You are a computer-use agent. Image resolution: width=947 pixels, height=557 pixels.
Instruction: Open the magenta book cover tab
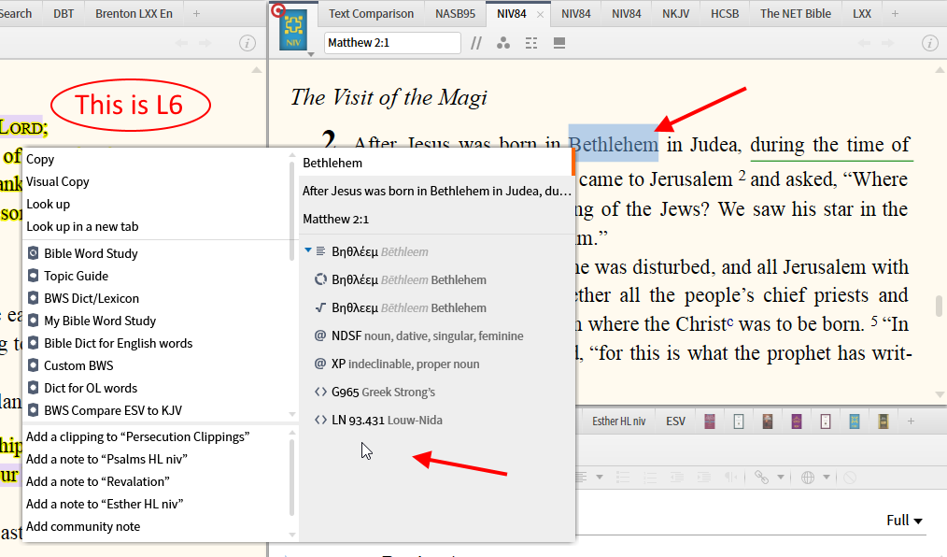(710, 421)
